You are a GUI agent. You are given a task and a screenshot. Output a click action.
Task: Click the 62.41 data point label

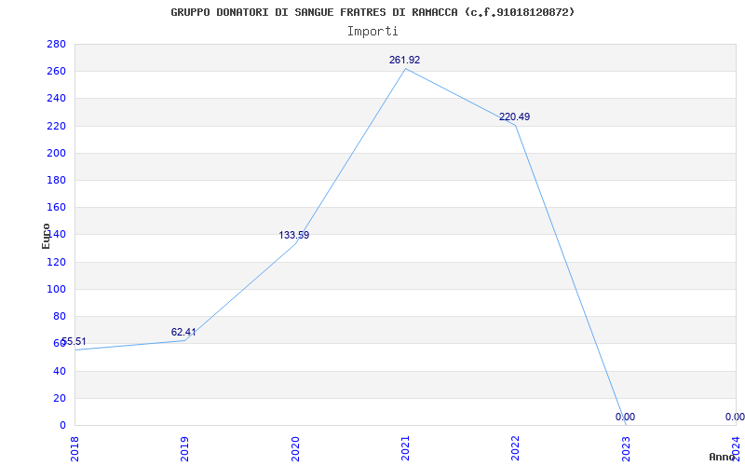tap(183, 332)
